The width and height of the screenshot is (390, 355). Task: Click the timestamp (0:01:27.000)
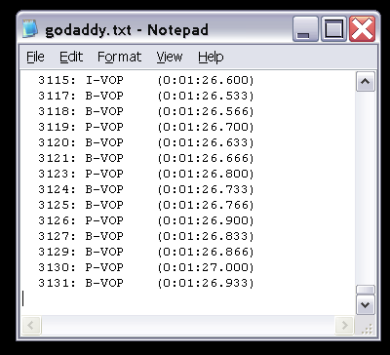(x=206, y=267)
